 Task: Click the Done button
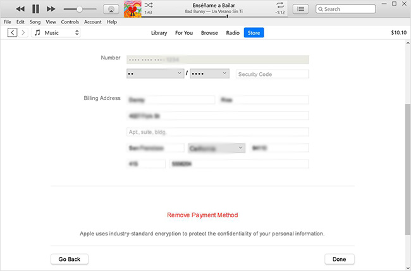pos(340,259)
